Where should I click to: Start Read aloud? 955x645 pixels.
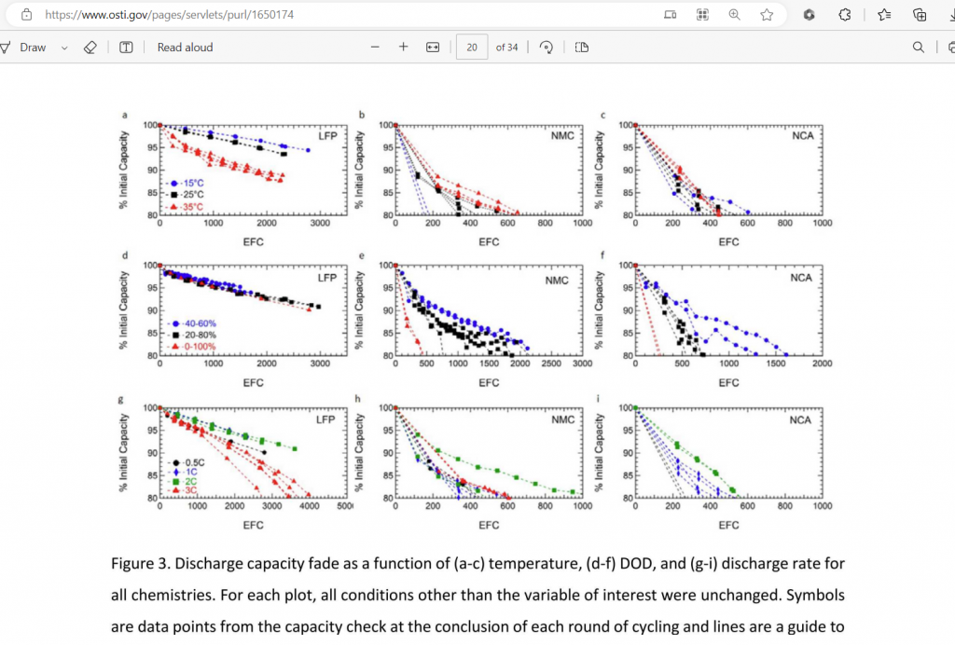click(186, 48)
